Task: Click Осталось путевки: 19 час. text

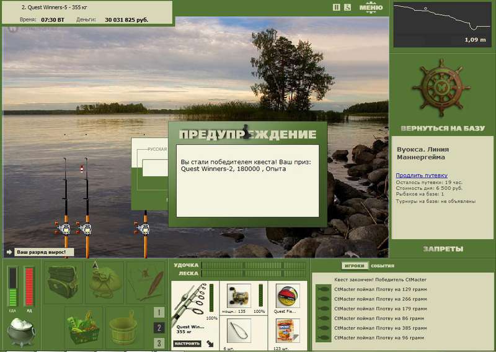Action: [429, 183]
